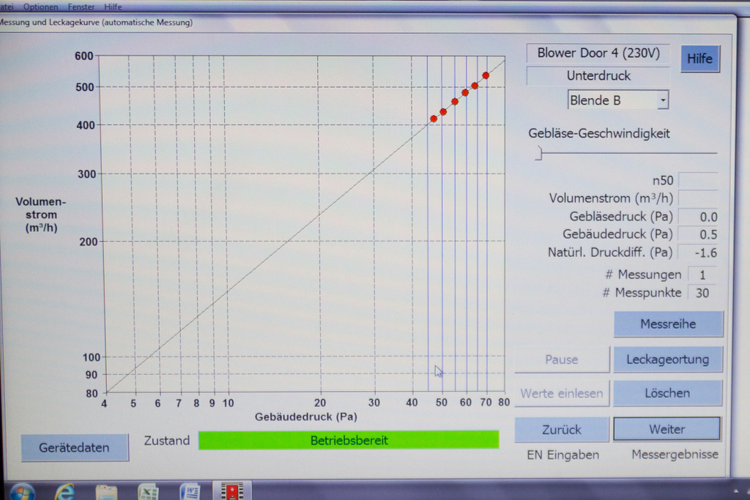This screenshot has height=500, width=750.
Task: Open the Fenster menu
Action: click(81, 7)
